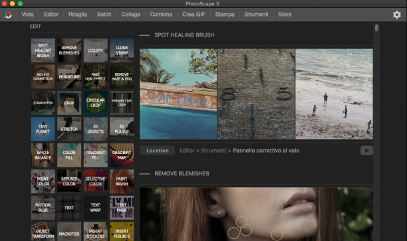Select the Stretch tile
407x241 pixels.
69,129
